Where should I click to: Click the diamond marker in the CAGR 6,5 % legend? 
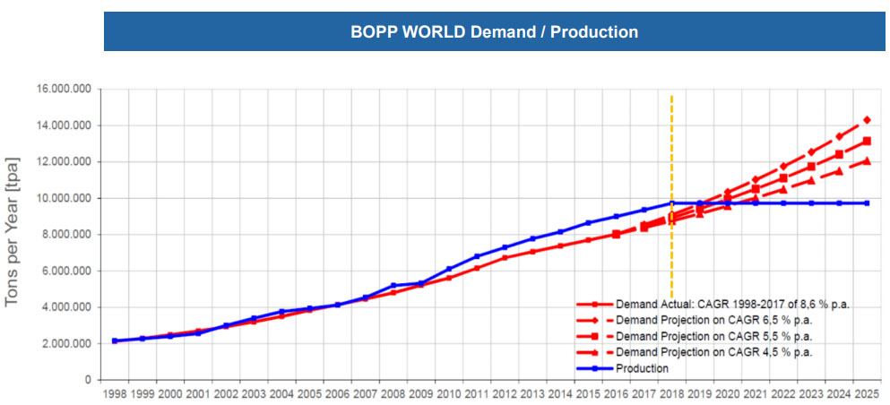(593, 320)
